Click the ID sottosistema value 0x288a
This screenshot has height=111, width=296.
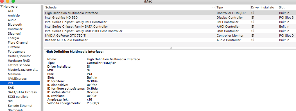pyautogui.click(x=92, y=92)
